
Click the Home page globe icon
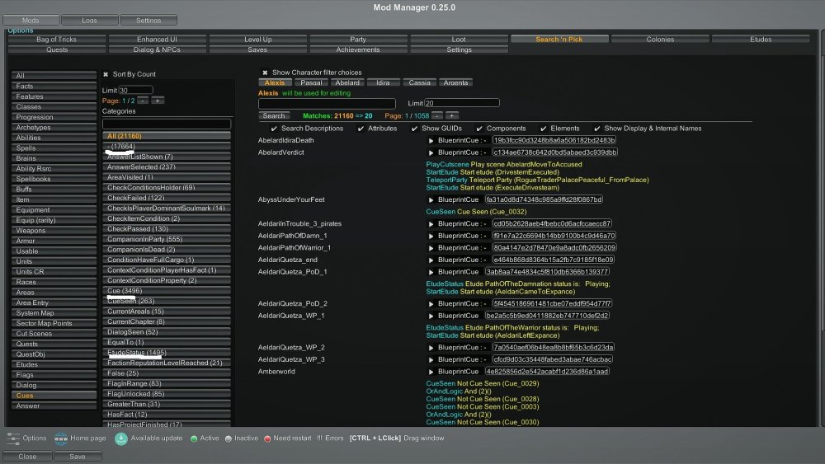point(61,438)
